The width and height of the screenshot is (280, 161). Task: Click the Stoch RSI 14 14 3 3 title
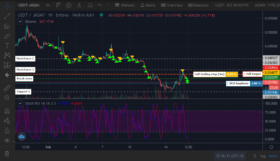[40, 103]
